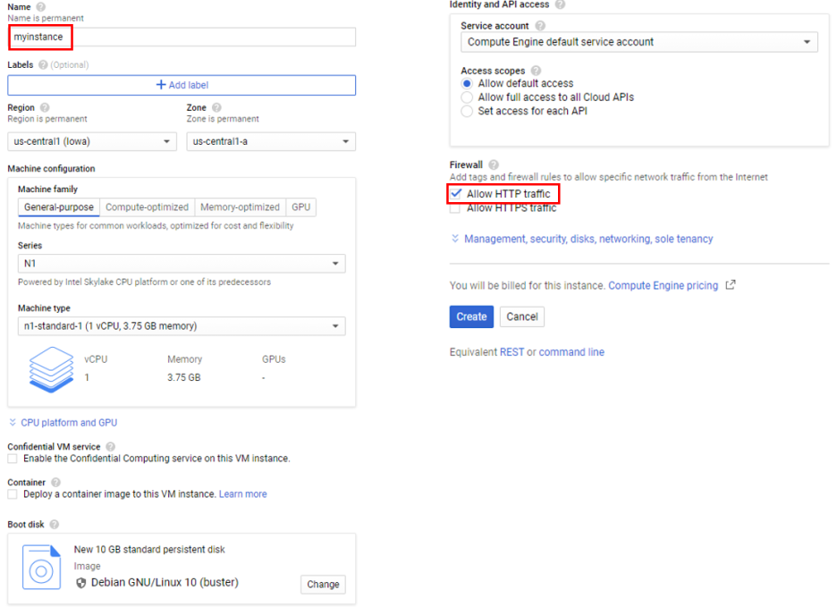Open the Region dropdown us-central1 (Iowa)

click(92, 141)
